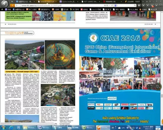
Task: Open the Windows Start button
Action: point(3,128)
